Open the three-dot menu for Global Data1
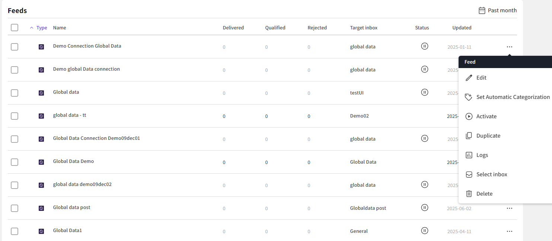The height and width of the screenshot is (241, 552). click(509, 231)
